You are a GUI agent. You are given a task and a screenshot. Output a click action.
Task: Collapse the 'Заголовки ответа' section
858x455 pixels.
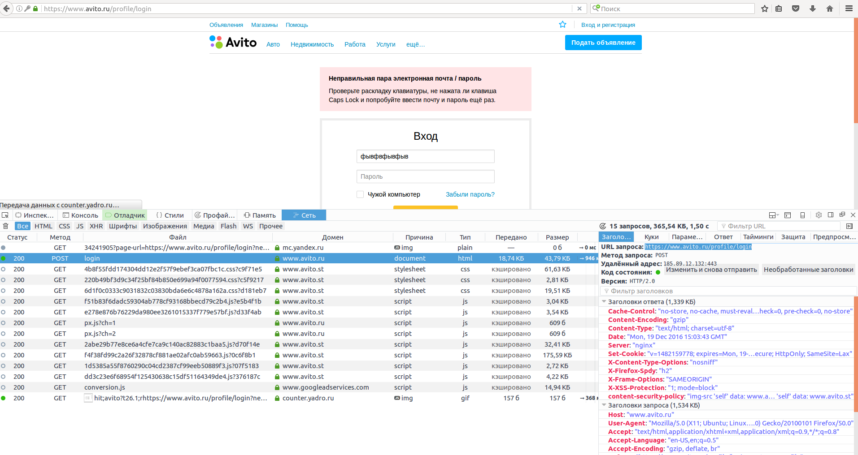point(604,302)
